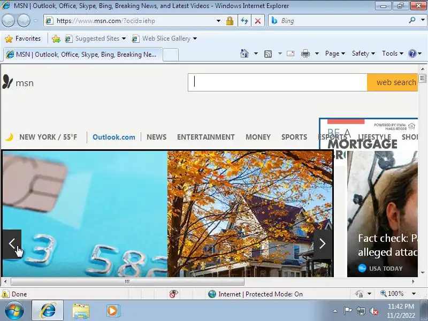This screenshot has width=428, height=321.
Task: Click Internet Explorer taskbar icon
Action: [48, 311]
